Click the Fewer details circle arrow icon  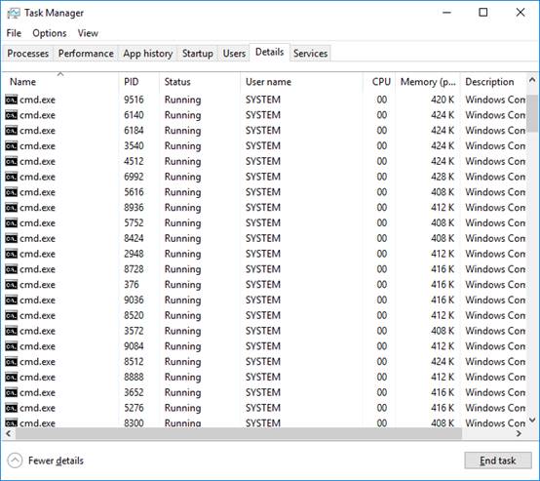tap(15, 461)
